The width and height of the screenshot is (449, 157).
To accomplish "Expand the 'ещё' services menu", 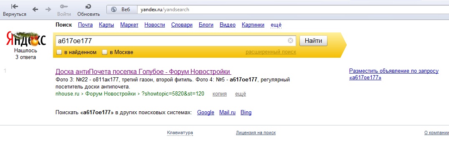I will pyautogui.click(x=276, y=25).
